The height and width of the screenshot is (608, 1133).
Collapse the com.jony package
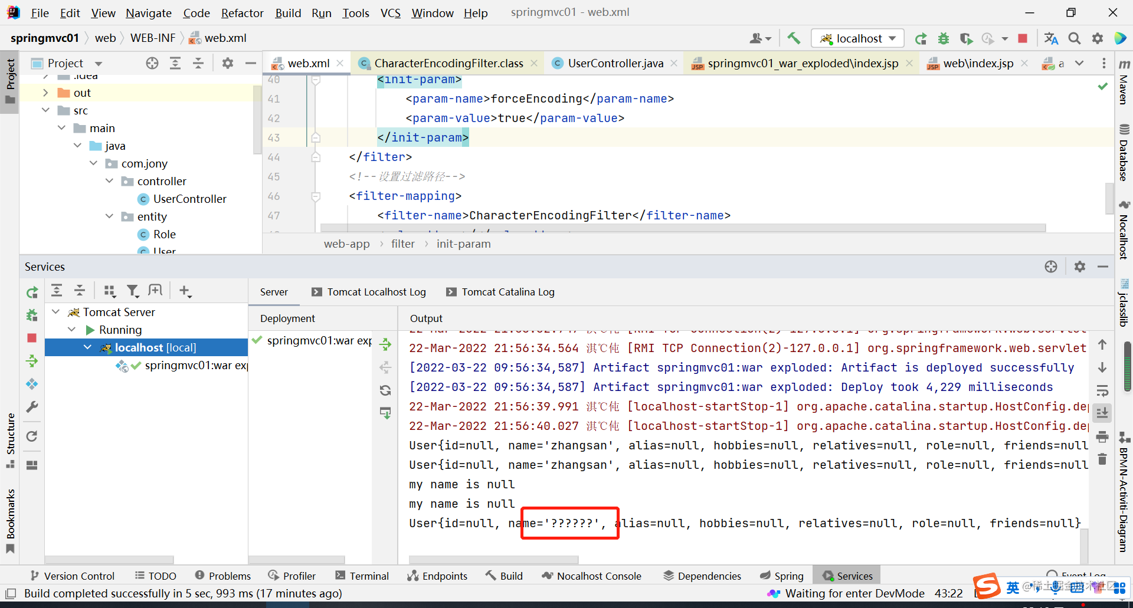coord(93,163)
